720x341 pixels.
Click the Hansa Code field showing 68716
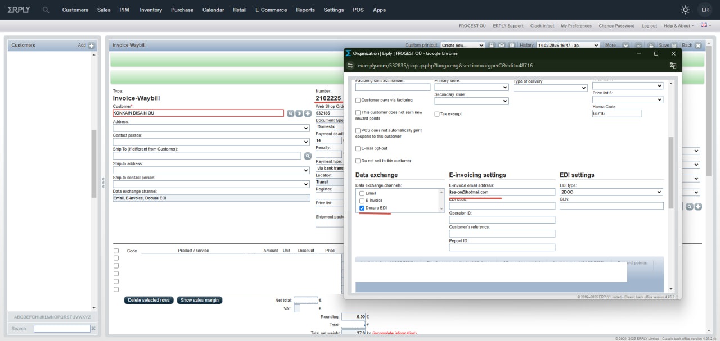pyautogui.click(x=617, y=113)
